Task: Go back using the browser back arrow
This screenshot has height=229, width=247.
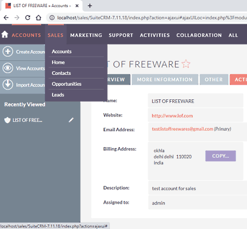Action: click(6, 18)
